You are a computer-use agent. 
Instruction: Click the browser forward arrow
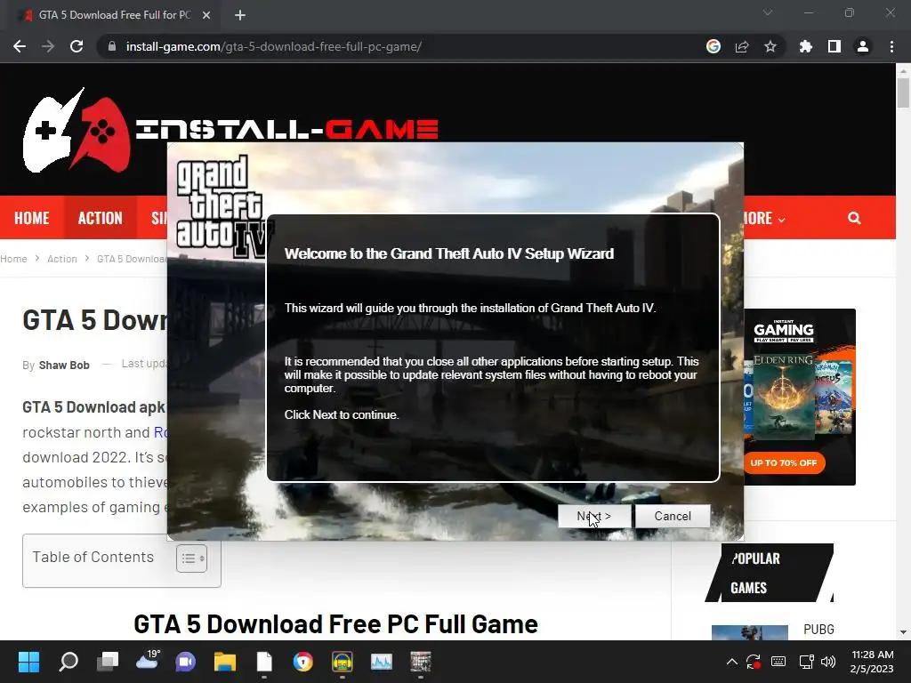tap(48, 46)
